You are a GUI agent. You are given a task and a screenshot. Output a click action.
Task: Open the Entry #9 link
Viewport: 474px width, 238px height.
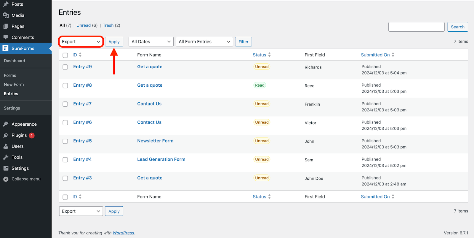82,67
